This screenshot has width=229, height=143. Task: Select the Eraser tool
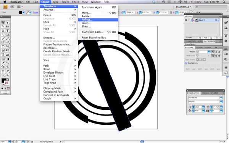point(8,42)
